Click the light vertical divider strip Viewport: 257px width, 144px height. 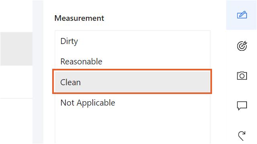coord(38,72)
